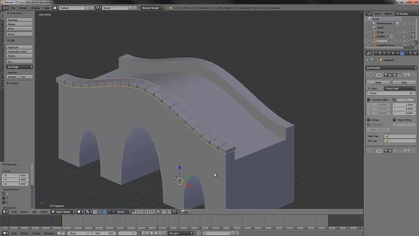Apply Flat shading
This screenshot has width=419, height=236.
26,77
